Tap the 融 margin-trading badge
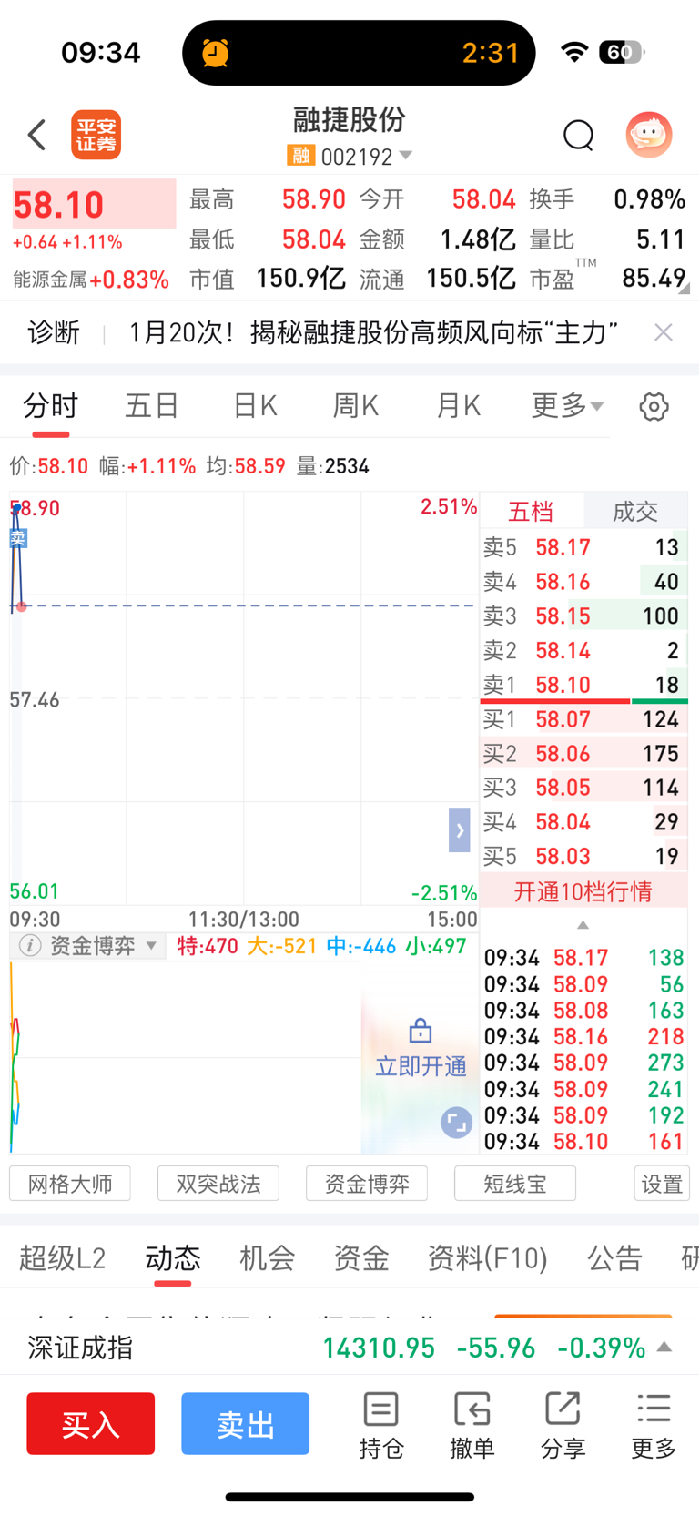The image size is (700, 1516). point(300,156)
